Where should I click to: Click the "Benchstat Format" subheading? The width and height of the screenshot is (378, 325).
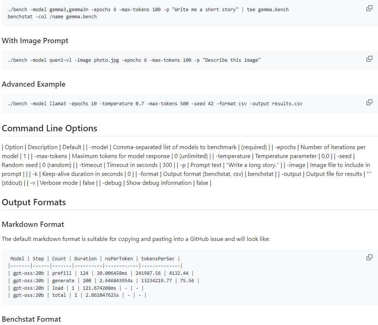(31, 319)
